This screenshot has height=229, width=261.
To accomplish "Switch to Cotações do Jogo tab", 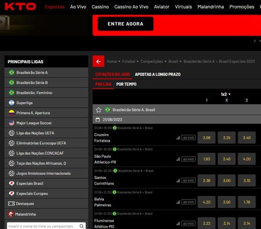I will click(x=112, y=74).
